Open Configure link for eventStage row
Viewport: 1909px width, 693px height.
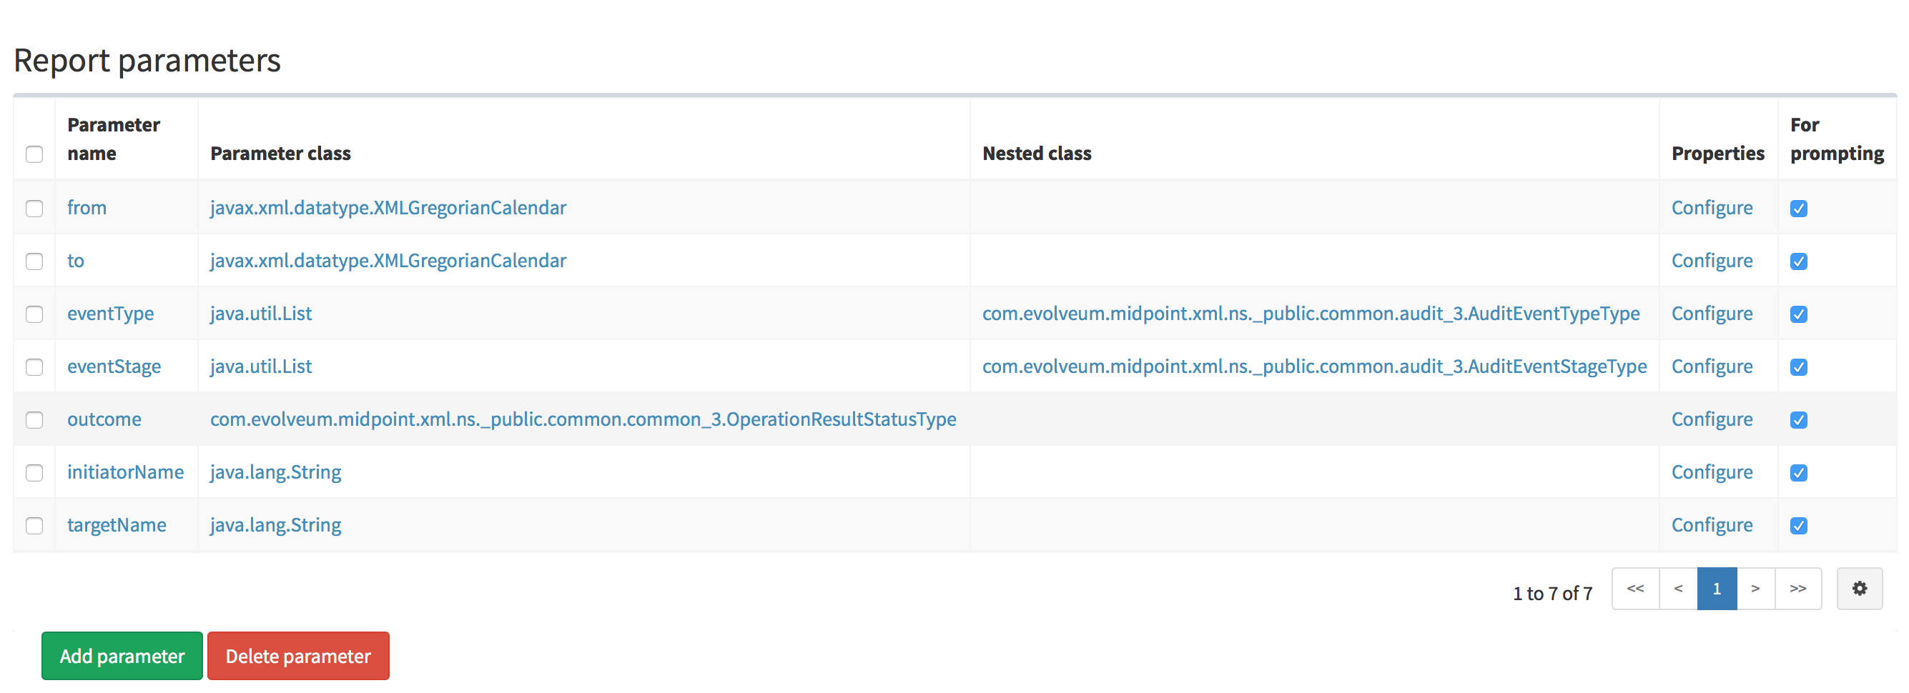[1711, 367]
